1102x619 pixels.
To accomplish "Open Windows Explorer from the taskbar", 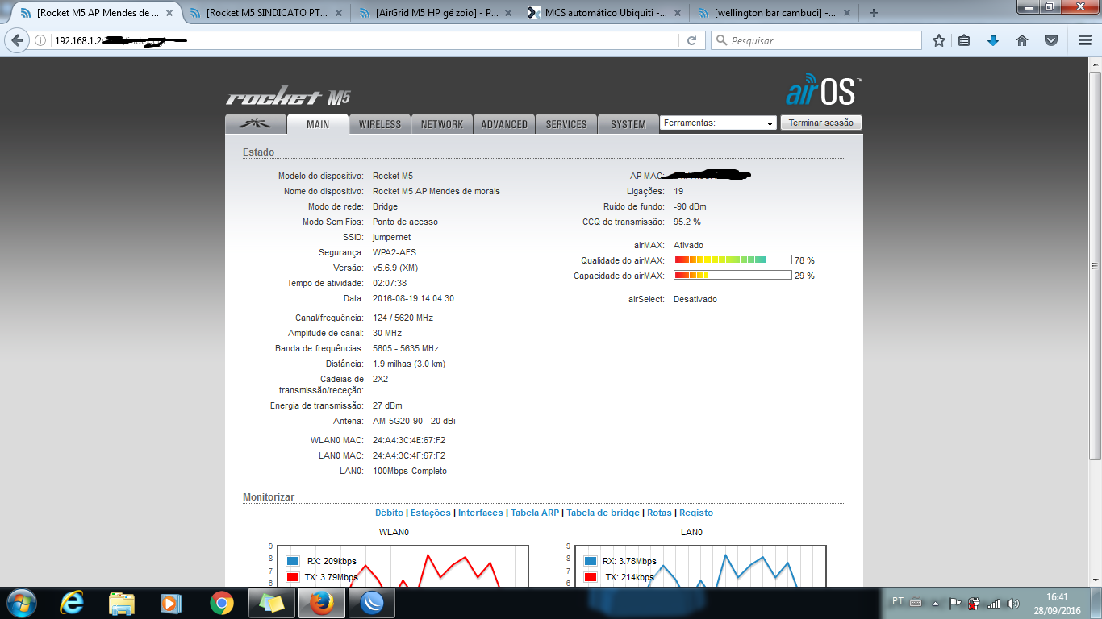I will click(x=122, y=602).
